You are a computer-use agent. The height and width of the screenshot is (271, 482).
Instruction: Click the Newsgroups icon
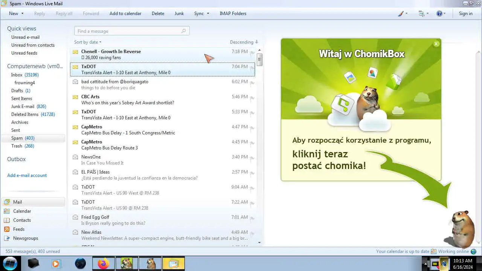pyautogui.click(x=6, y=238)
